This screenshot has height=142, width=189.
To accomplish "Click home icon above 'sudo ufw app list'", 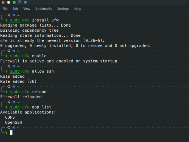I will [x=14, y=102].
